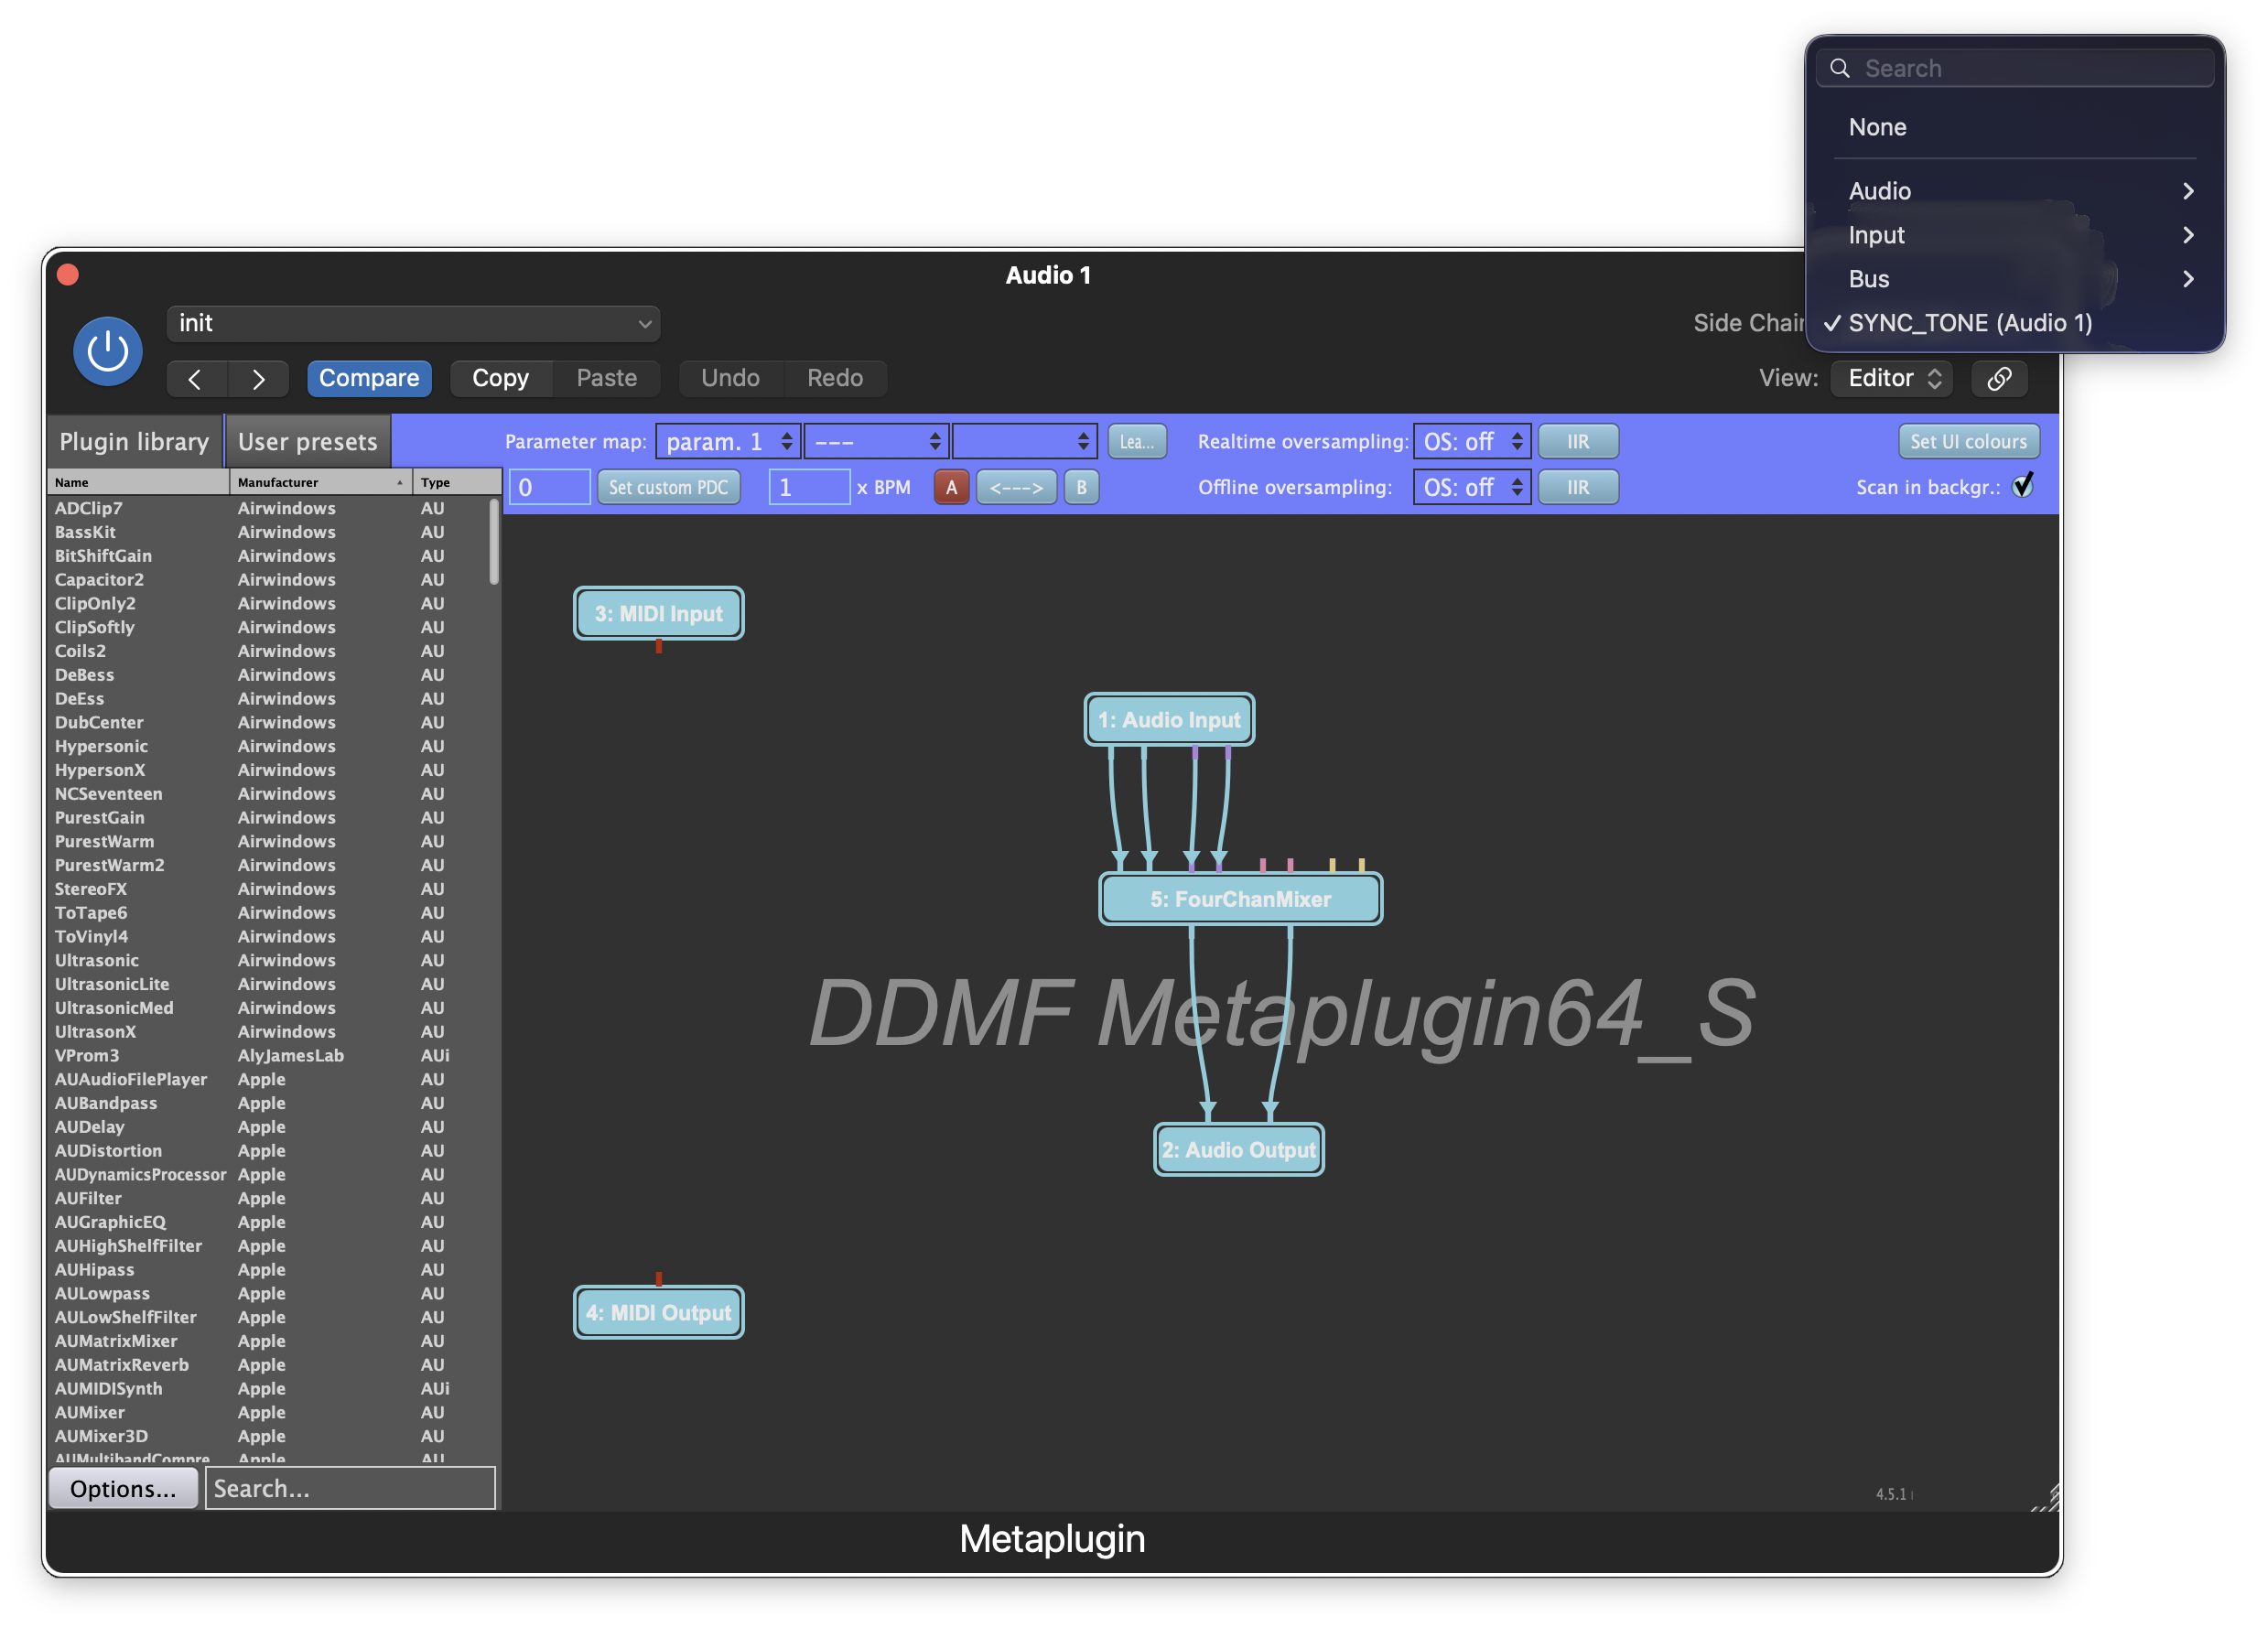Select AULowpass in plugin list
Image resolution: width=2268 pixels, height=1627 pixels.
point(268,1293)
